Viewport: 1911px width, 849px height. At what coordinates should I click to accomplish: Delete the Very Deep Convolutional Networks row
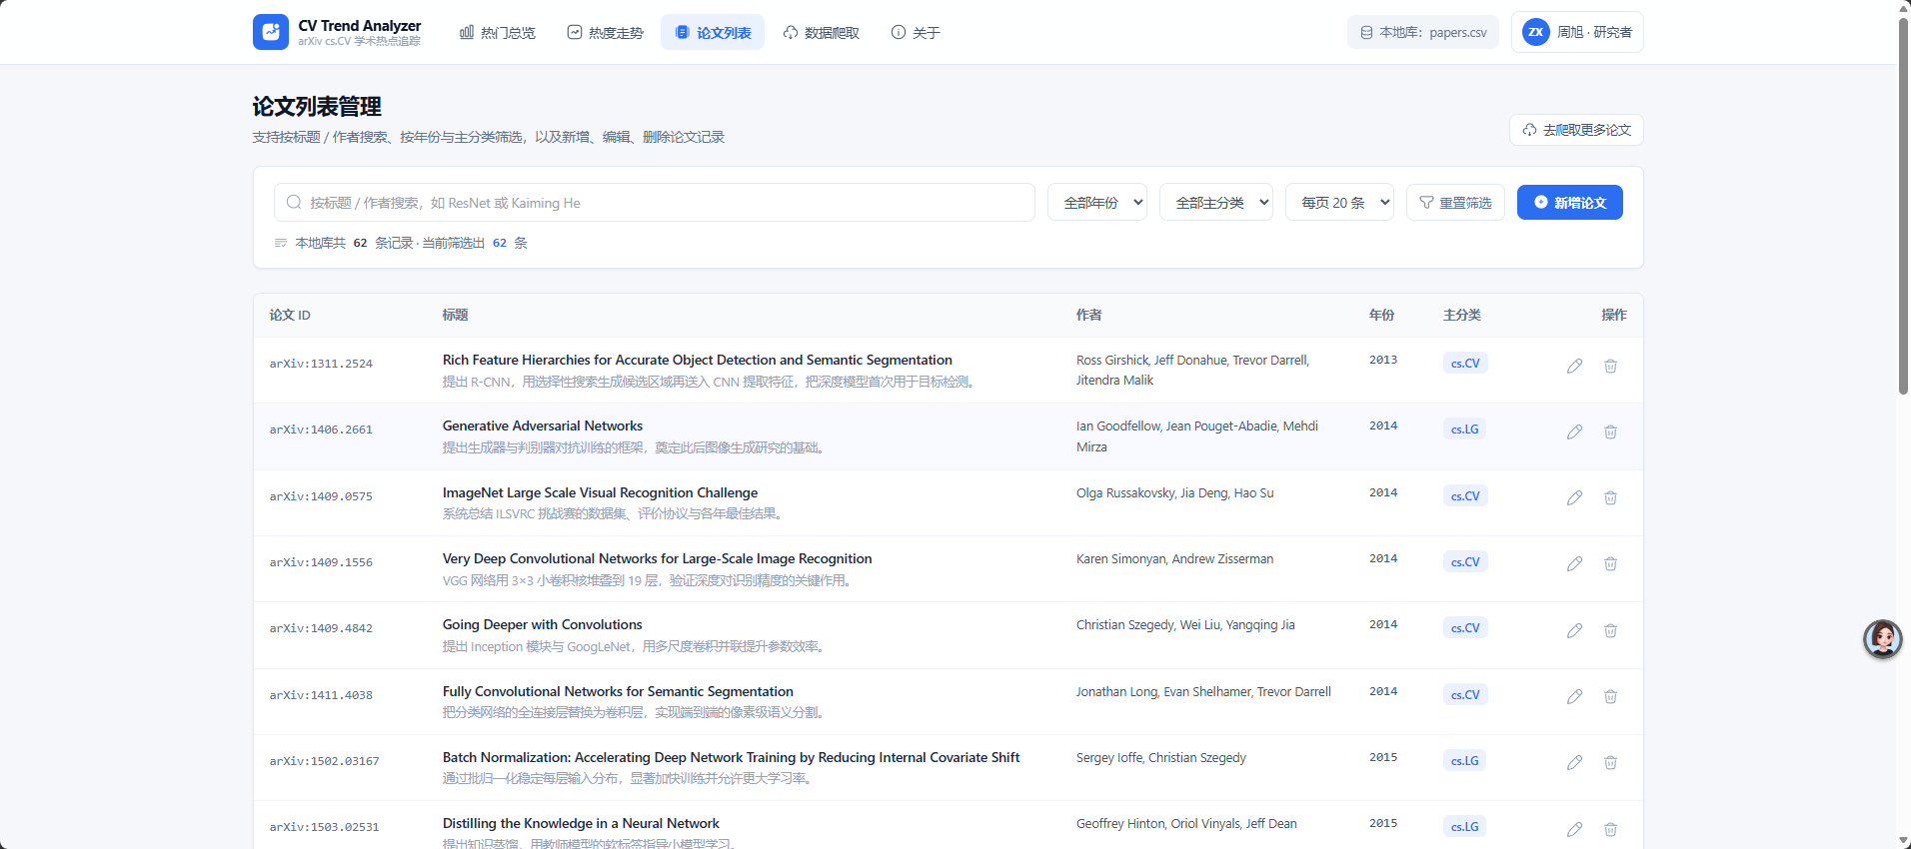coord(1610,563)
